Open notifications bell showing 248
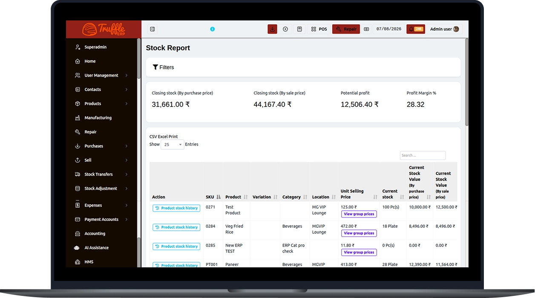 (x=416, y=29)
